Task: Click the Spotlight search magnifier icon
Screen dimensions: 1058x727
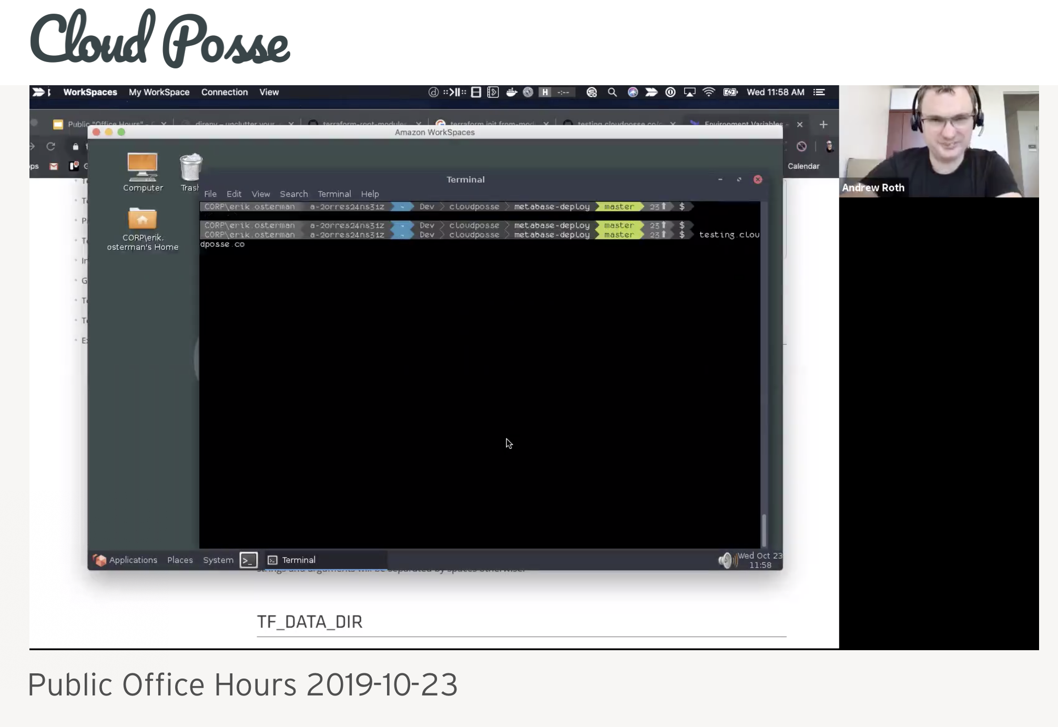Action: pyautogui.click(x=612, y=92)
